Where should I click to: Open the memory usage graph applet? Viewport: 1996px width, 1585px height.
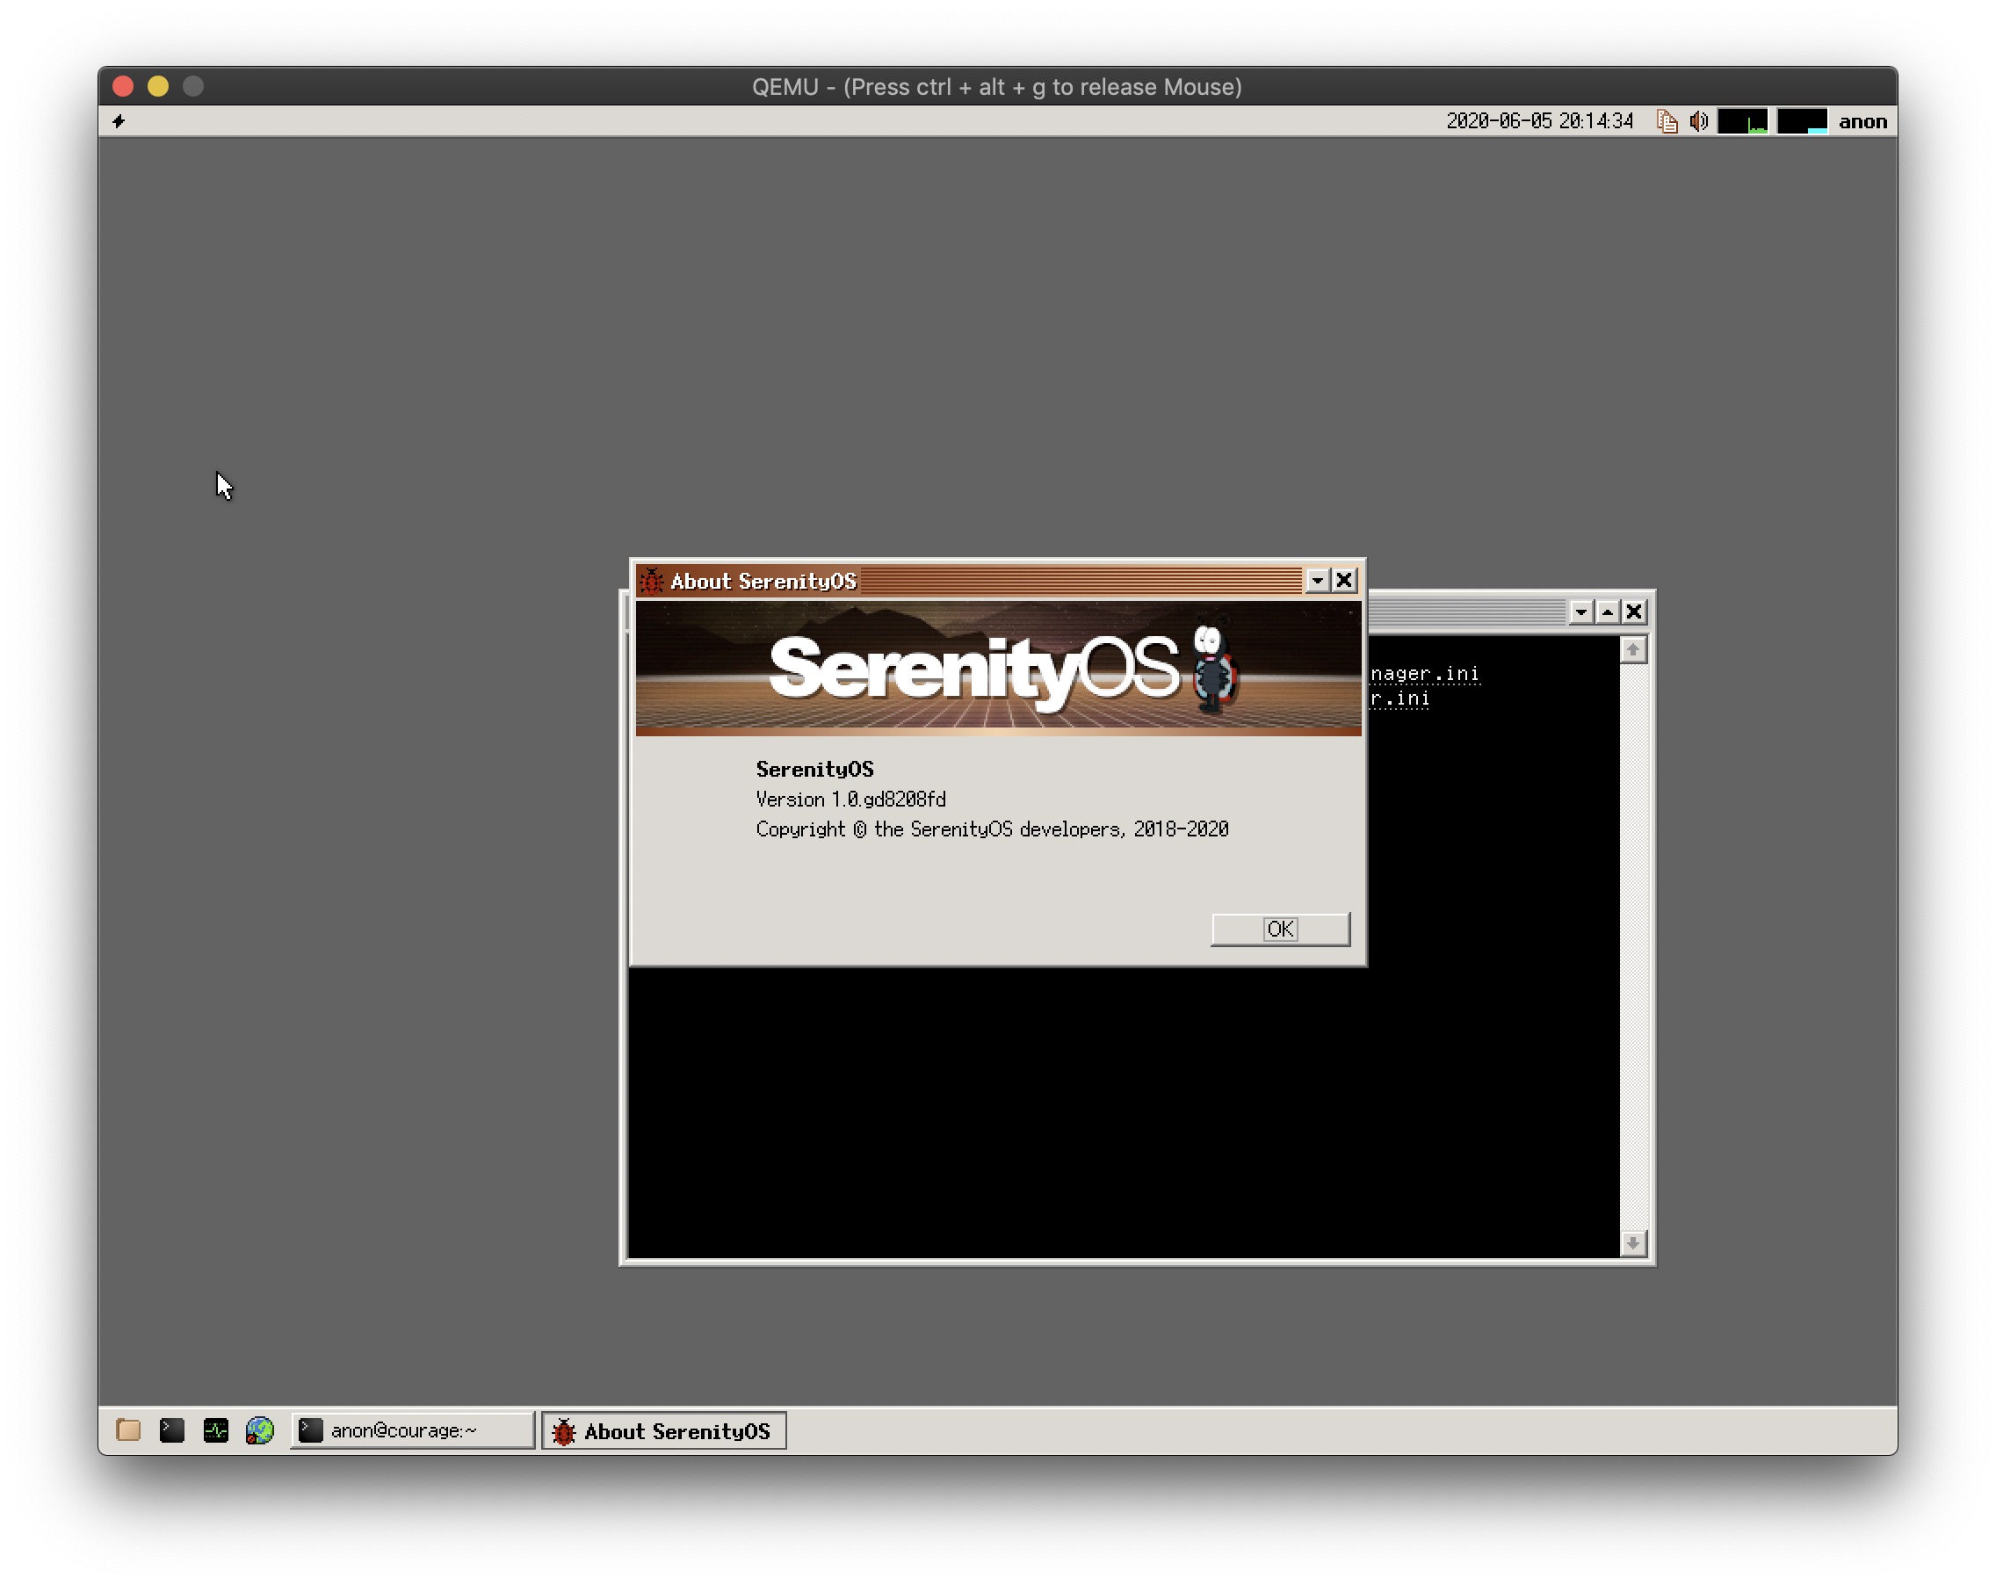pos(1802,121)
